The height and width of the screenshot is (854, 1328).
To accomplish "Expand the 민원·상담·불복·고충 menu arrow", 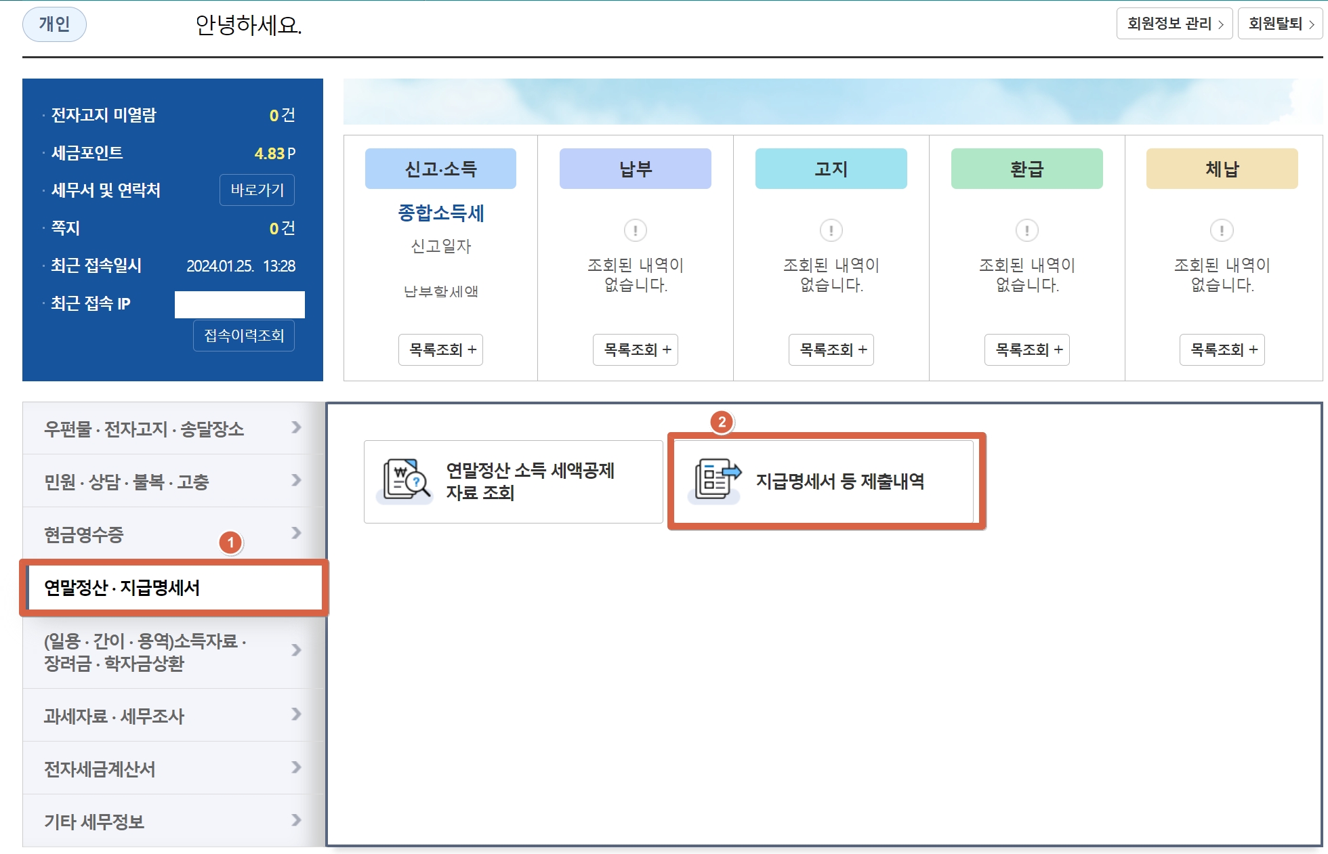I will click(x=296, y=480).
